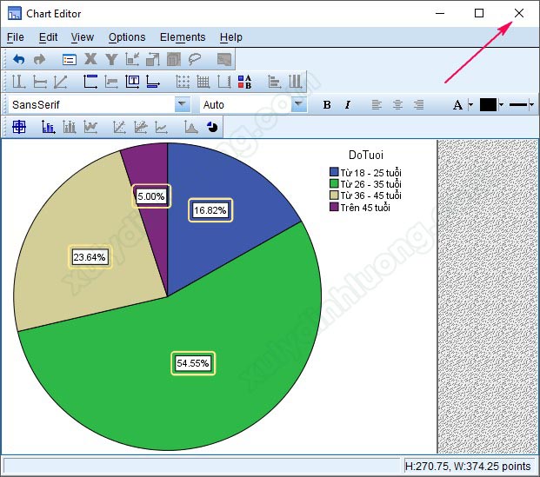540x477 pixels.
Task: Open the Options menu
Action: [x=127, y=37]
